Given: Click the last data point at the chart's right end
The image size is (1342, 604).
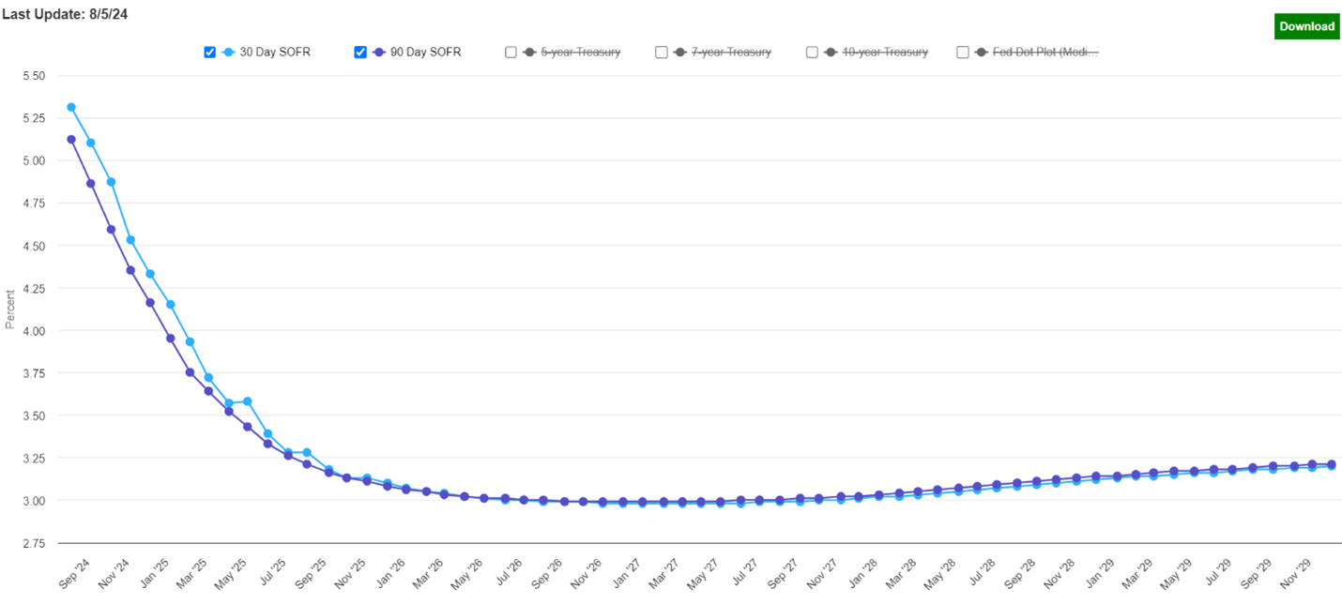Looking at the screenshot, I should pos(1332,464).
